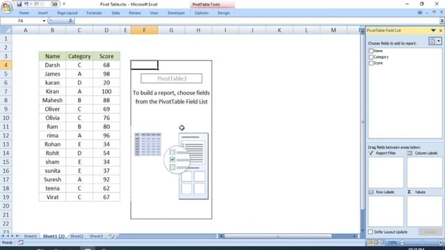This screenshot has height=250, width=445.
Task: Open the Field List pane options arrow
Action: pyautogui.click(x=433, y=31)
